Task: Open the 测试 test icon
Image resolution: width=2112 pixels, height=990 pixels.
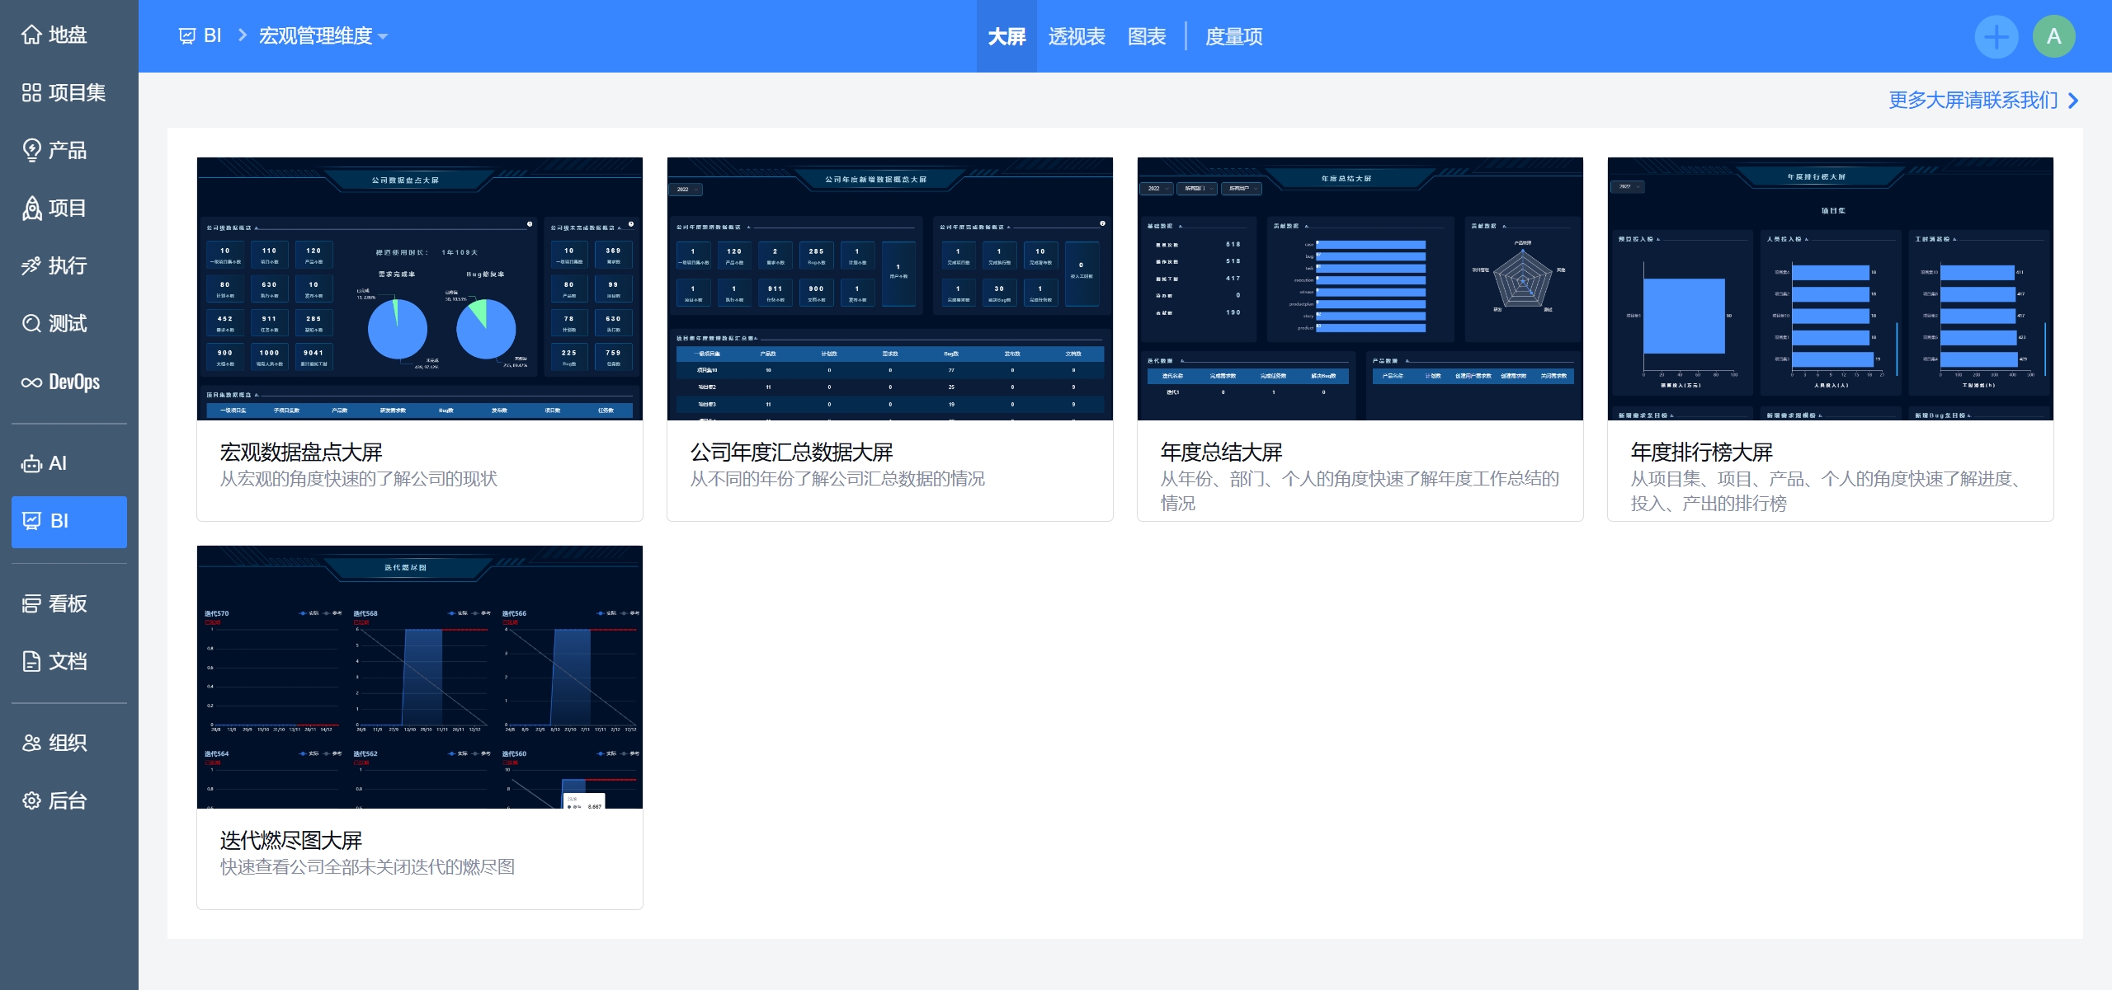Action: pyautogui.click(x=31, y=323)
